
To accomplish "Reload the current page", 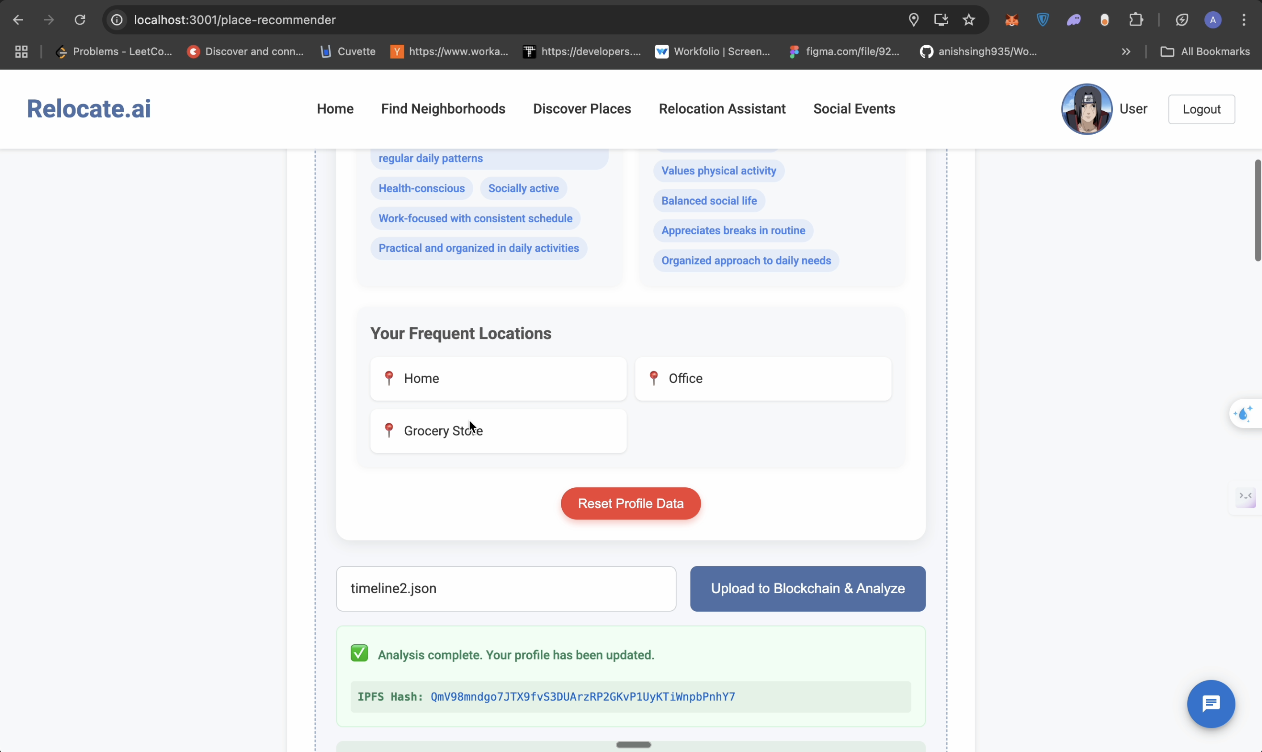I will click(80, 20).
